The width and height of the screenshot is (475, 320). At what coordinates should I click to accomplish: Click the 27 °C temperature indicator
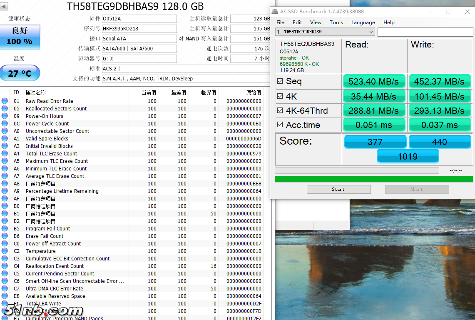20,73
